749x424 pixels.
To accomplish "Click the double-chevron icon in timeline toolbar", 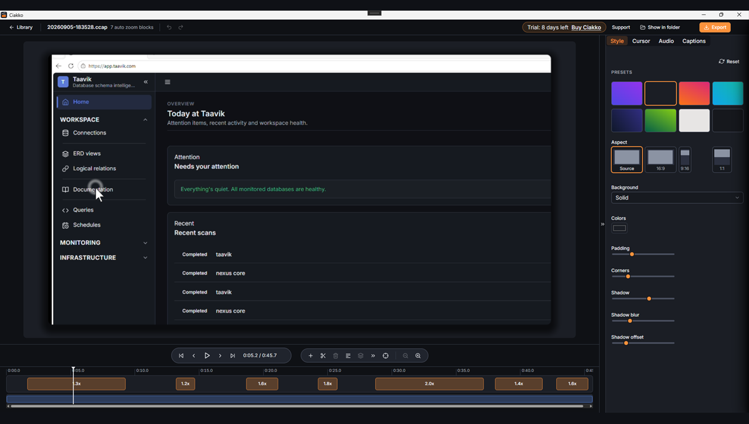I will coord(373,355).
